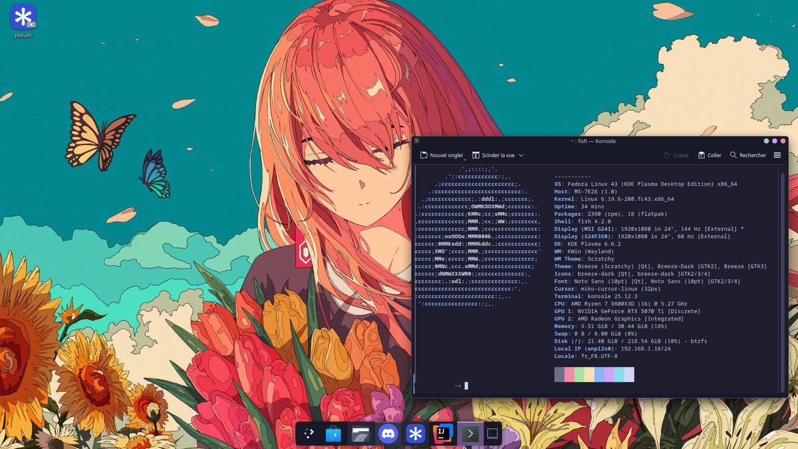The height and width of the screenshot is (449, 798).
Task: Click the green color block in the fastfetch palette
Action: click(x=579, y=374)
